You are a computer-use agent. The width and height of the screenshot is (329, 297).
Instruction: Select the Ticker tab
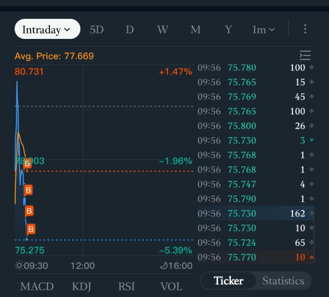(x=228, y=281)
